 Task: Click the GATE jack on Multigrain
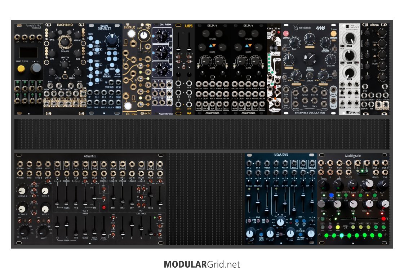pyautogui.click(x=348, y=163)
